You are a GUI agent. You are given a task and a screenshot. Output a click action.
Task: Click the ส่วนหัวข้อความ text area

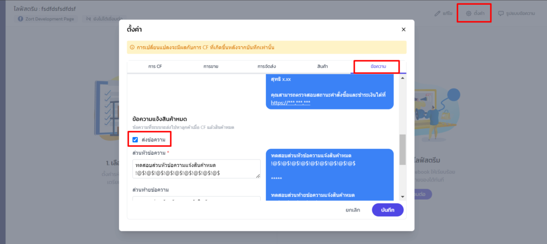pyautogui.click(x=196, y=168)
